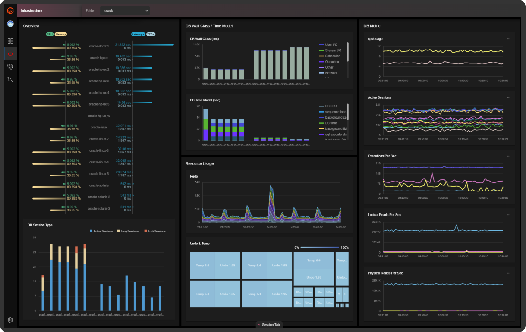Open the Folder dropdown showing oracle
Viewport: 526px width, 332px height.
(125, 10)
